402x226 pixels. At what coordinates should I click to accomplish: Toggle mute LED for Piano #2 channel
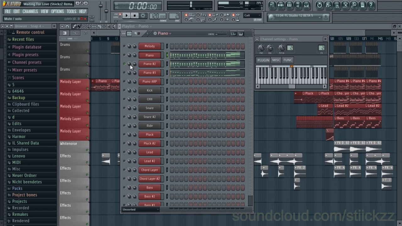click(124, 64)
